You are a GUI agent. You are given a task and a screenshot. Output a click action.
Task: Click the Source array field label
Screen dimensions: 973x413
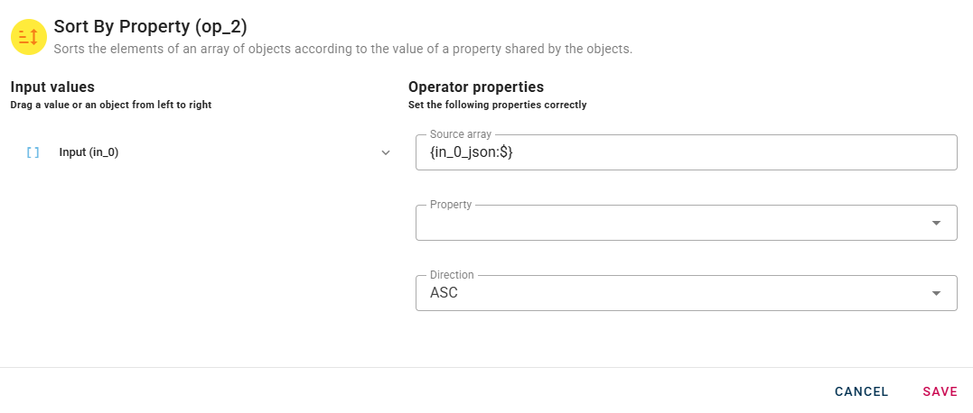[x=460, y=134]
